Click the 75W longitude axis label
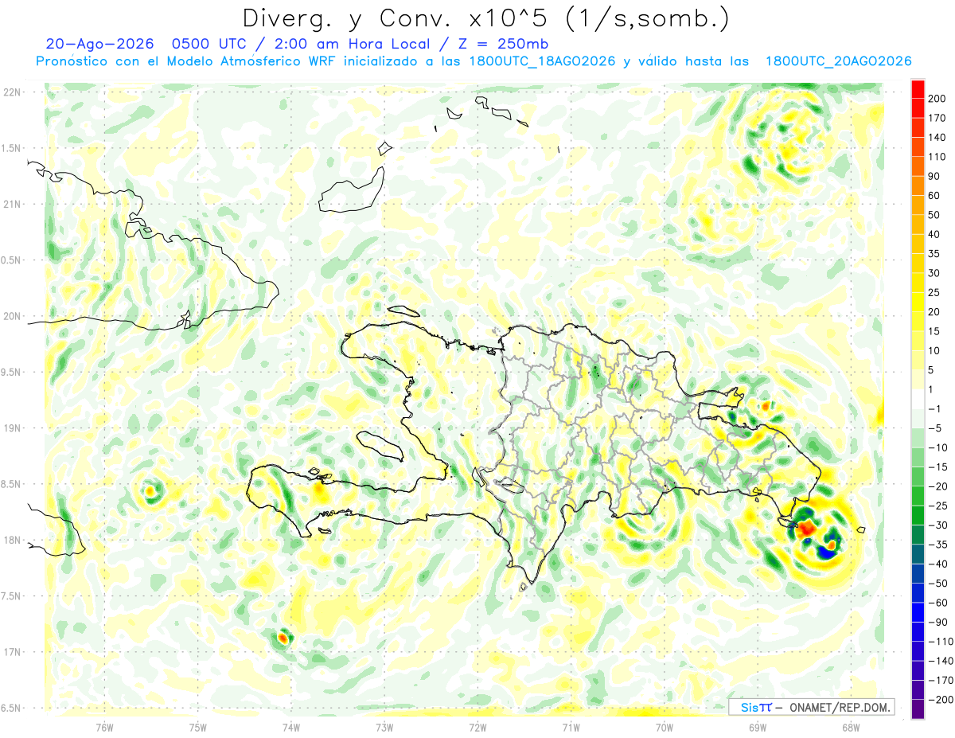Image resolution: width=955 pixels, height=738 pixels. pos(198,727)
